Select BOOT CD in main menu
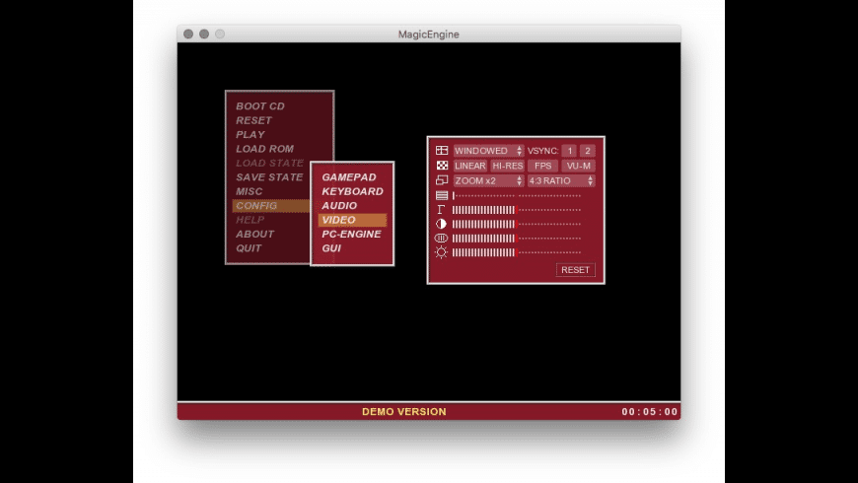The height and width of the screenshot is (483, 858). [x=260, y=106]
